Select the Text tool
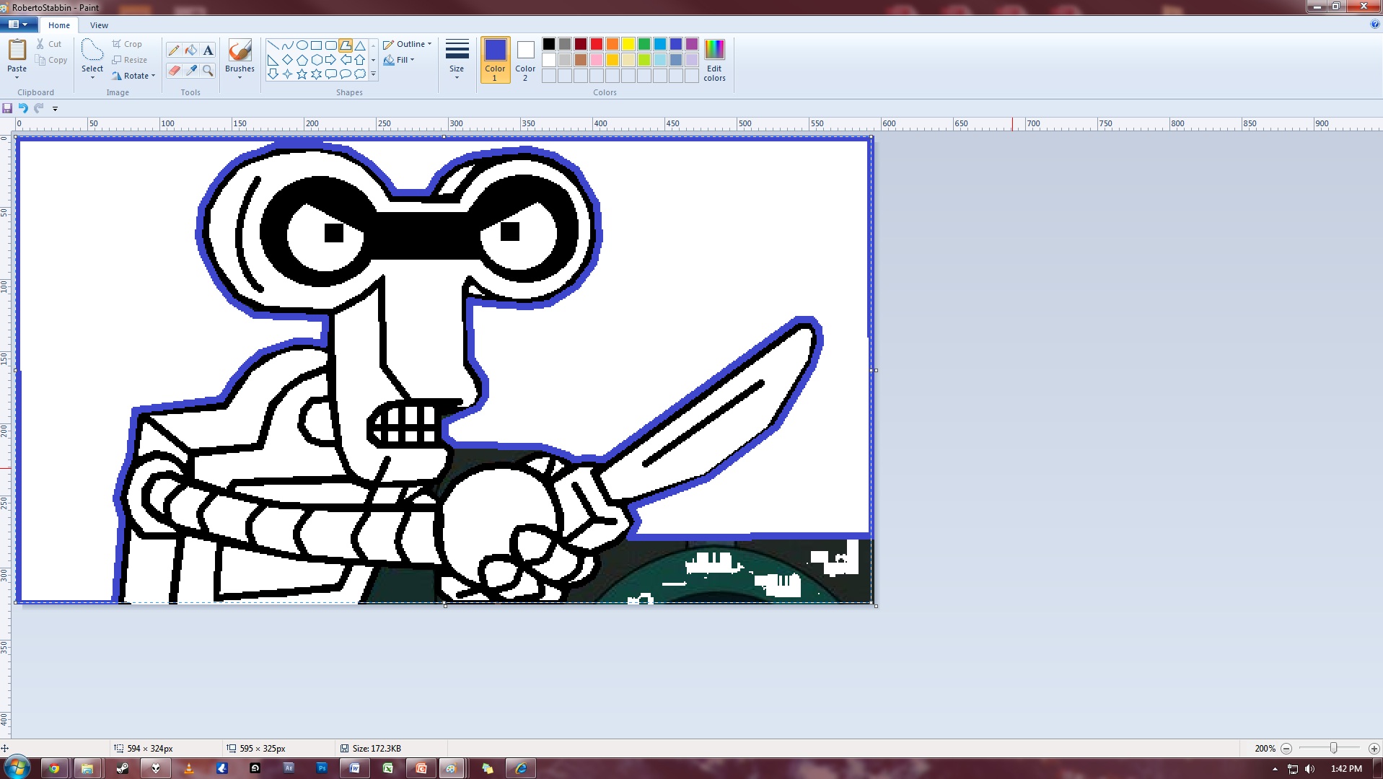The width and height of the screenshot is (1383, 779). (x=208, y=50)
